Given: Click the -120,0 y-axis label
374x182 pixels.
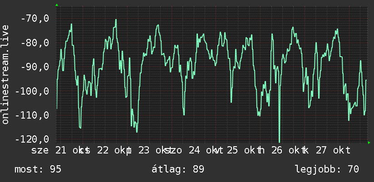Looking at the screenshot, I should tap(32, 139).
